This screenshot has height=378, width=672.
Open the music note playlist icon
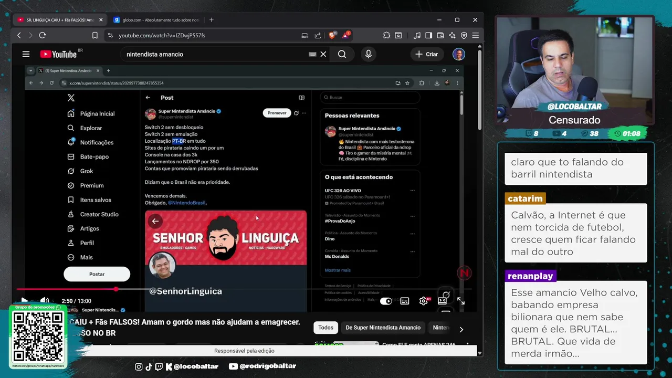point(417,35)
